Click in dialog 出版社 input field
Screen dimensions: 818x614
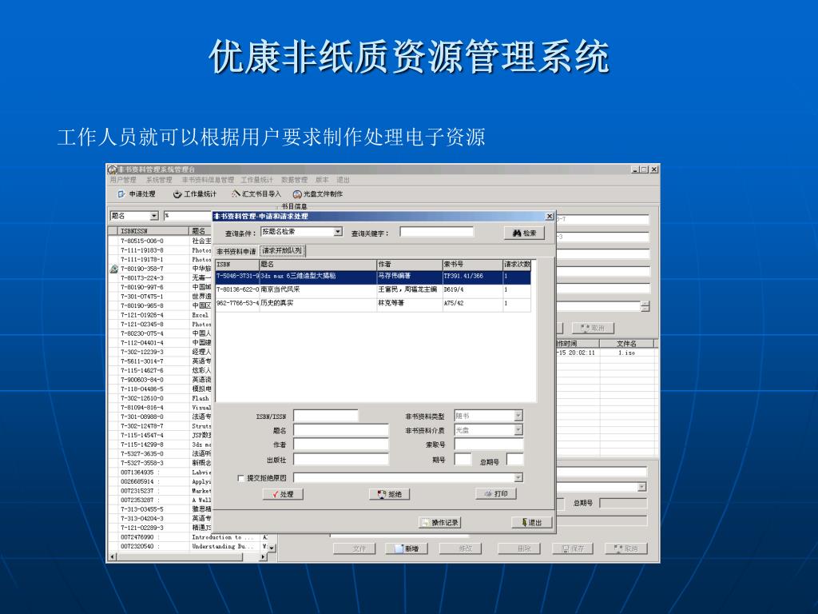click(341, 459)
